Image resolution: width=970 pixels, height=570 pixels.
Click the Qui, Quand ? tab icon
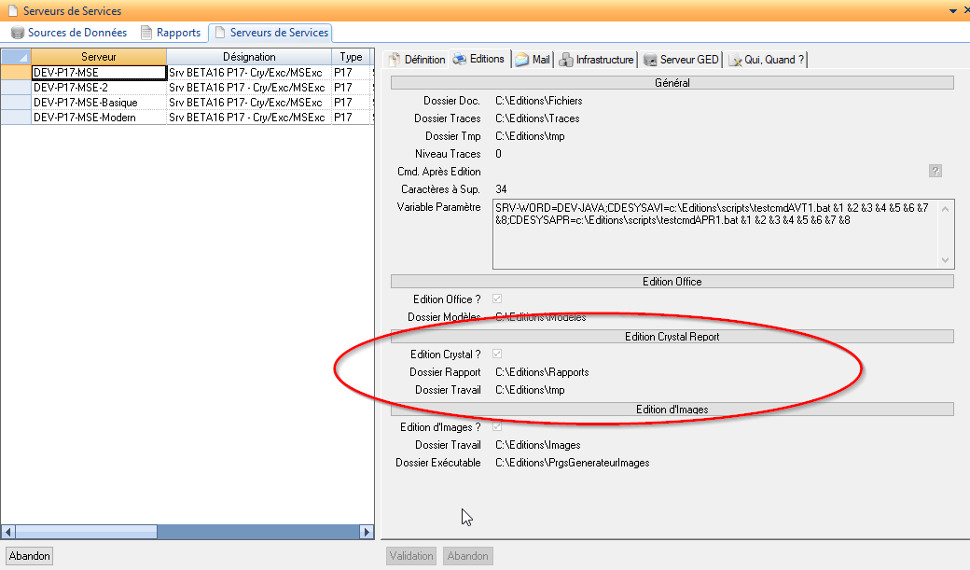736,60
